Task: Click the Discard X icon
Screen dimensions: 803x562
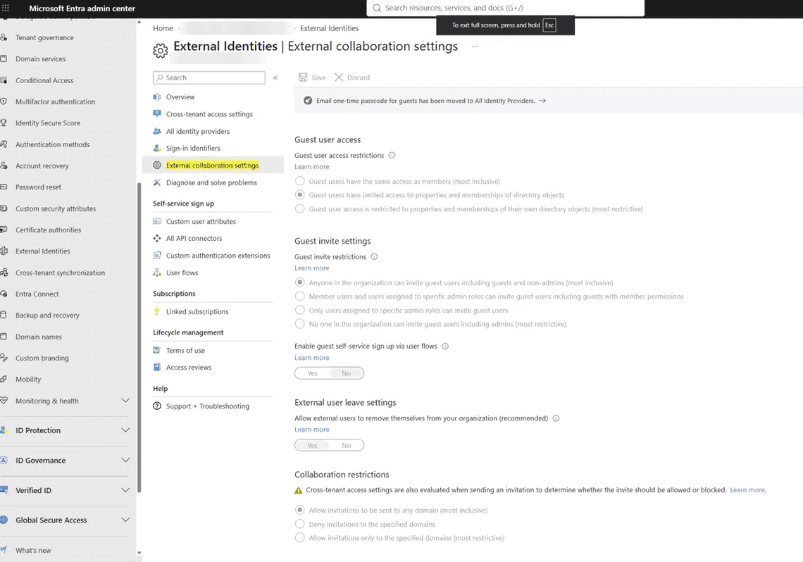Action: [339, 77]
